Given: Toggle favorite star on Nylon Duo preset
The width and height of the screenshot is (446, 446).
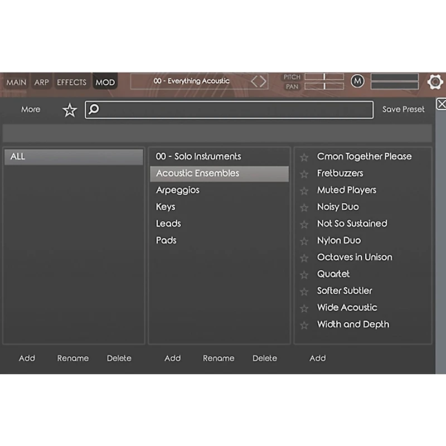Looking at the screenshot, I should coord(304,240).
